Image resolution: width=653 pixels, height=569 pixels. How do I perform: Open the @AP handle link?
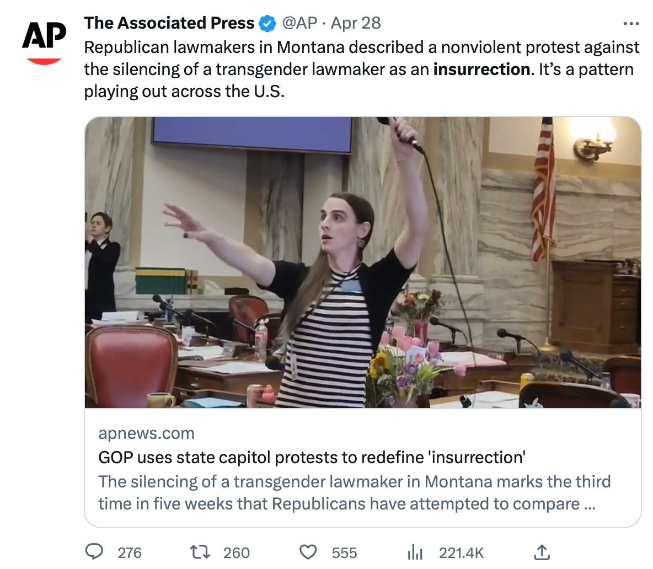(299, 23)
